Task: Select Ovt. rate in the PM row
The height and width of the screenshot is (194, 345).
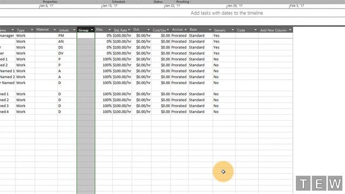Action: click(x=141, y=36)
